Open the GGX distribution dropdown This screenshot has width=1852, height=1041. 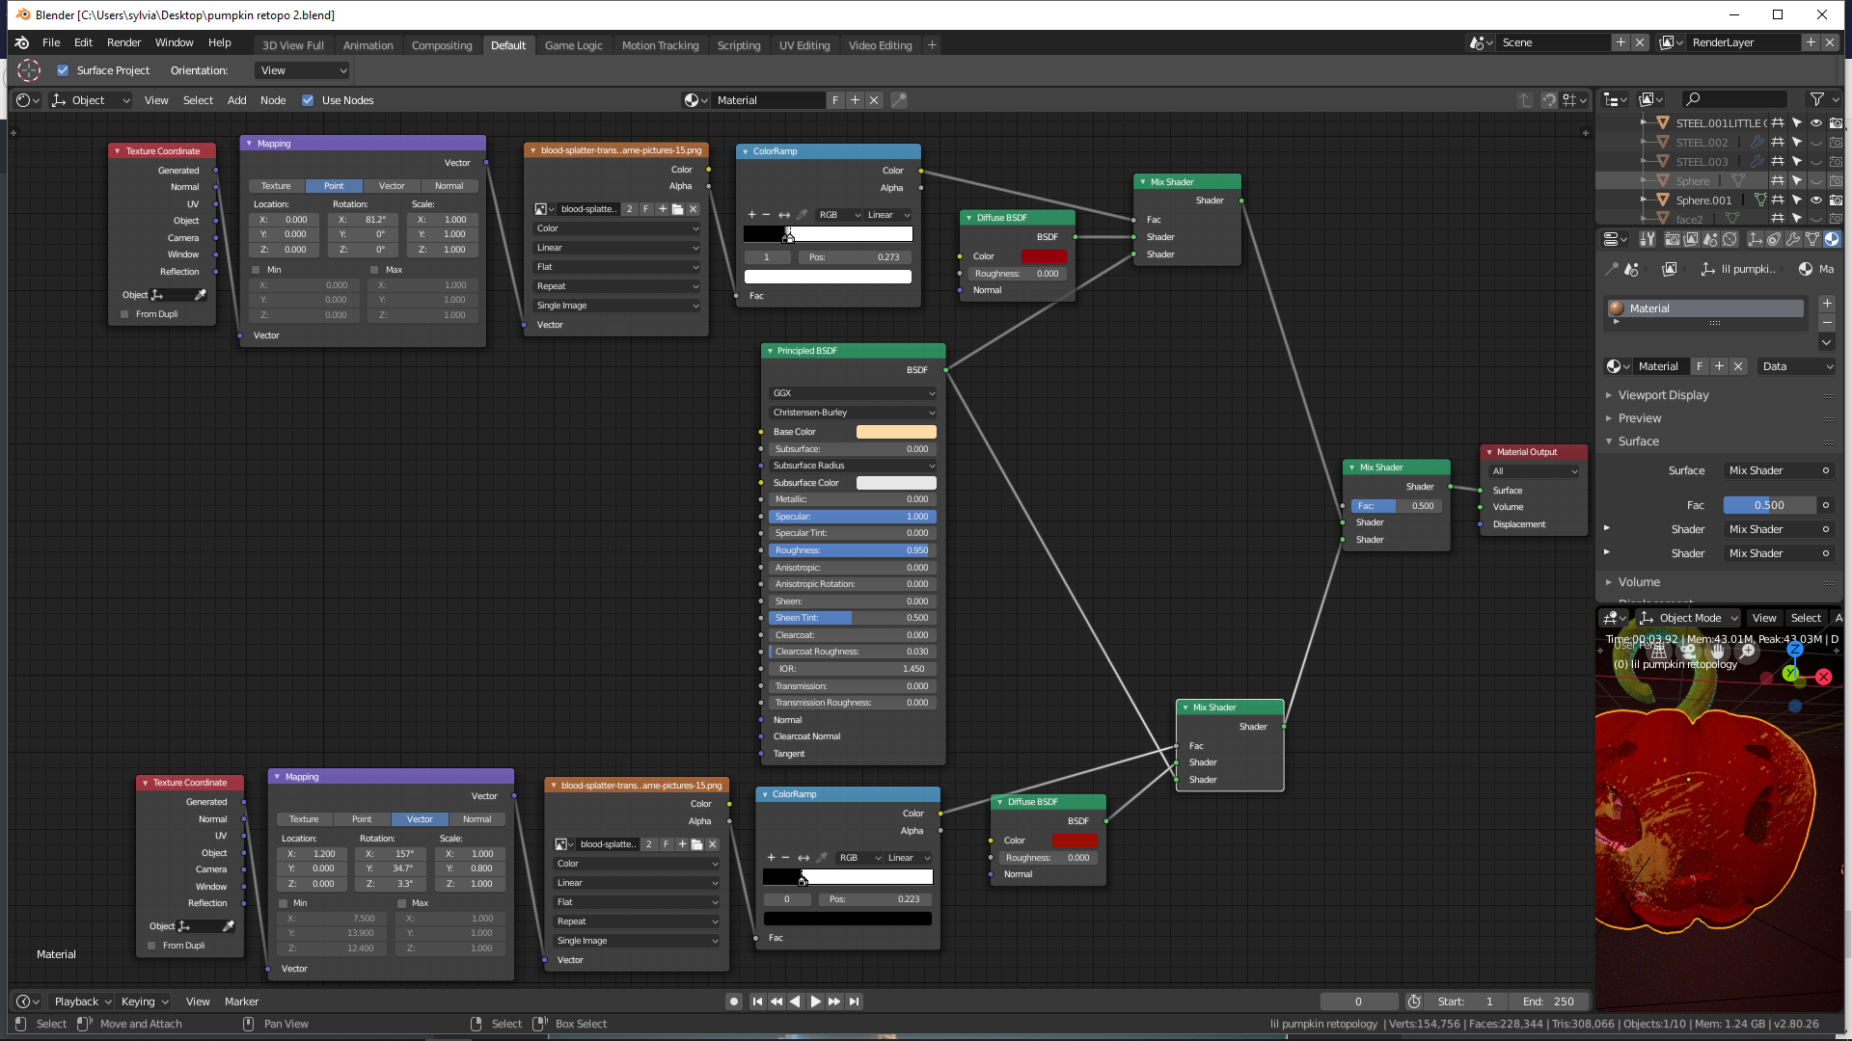(853, 393)
